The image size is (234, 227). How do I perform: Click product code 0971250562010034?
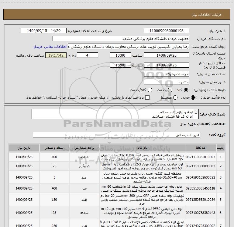click(201, 200)
